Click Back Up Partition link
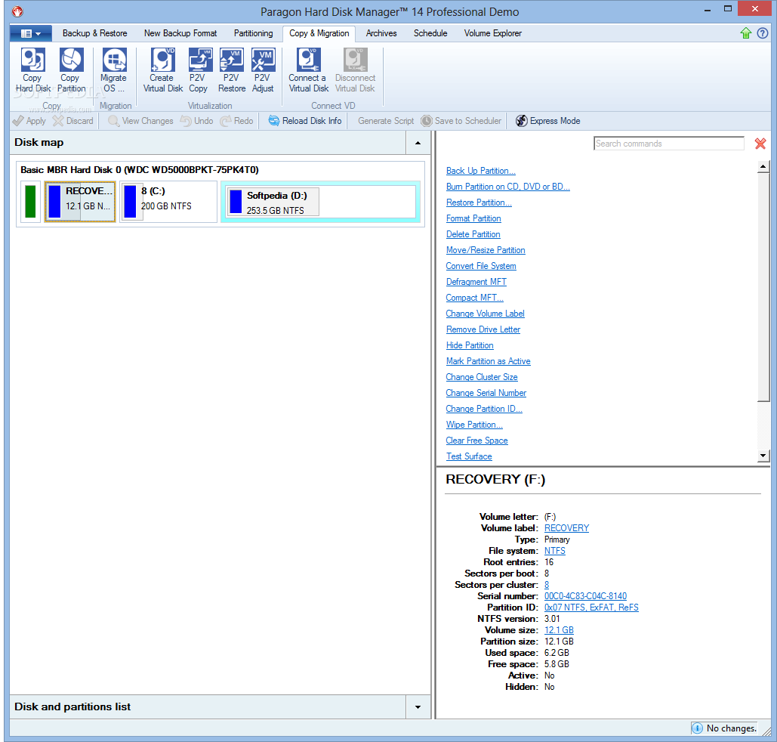Image resolution: width=777 pixels, height=742 pixels. coord(481,171)
